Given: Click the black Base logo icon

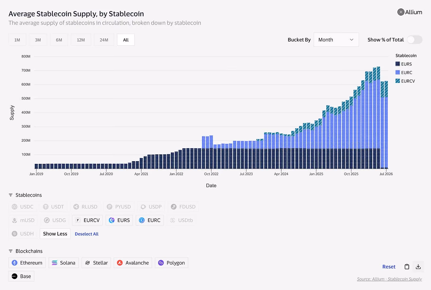Looking at the screenshot, I should tap(15, 276).
